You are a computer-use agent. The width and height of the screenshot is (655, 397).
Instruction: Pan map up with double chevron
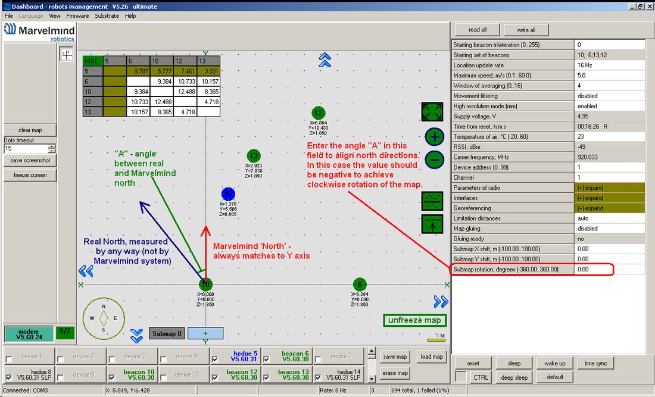[x=325, y=60]
